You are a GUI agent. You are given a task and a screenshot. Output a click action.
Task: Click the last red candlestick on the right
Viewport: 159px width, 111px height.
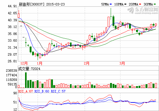[156, 25]
